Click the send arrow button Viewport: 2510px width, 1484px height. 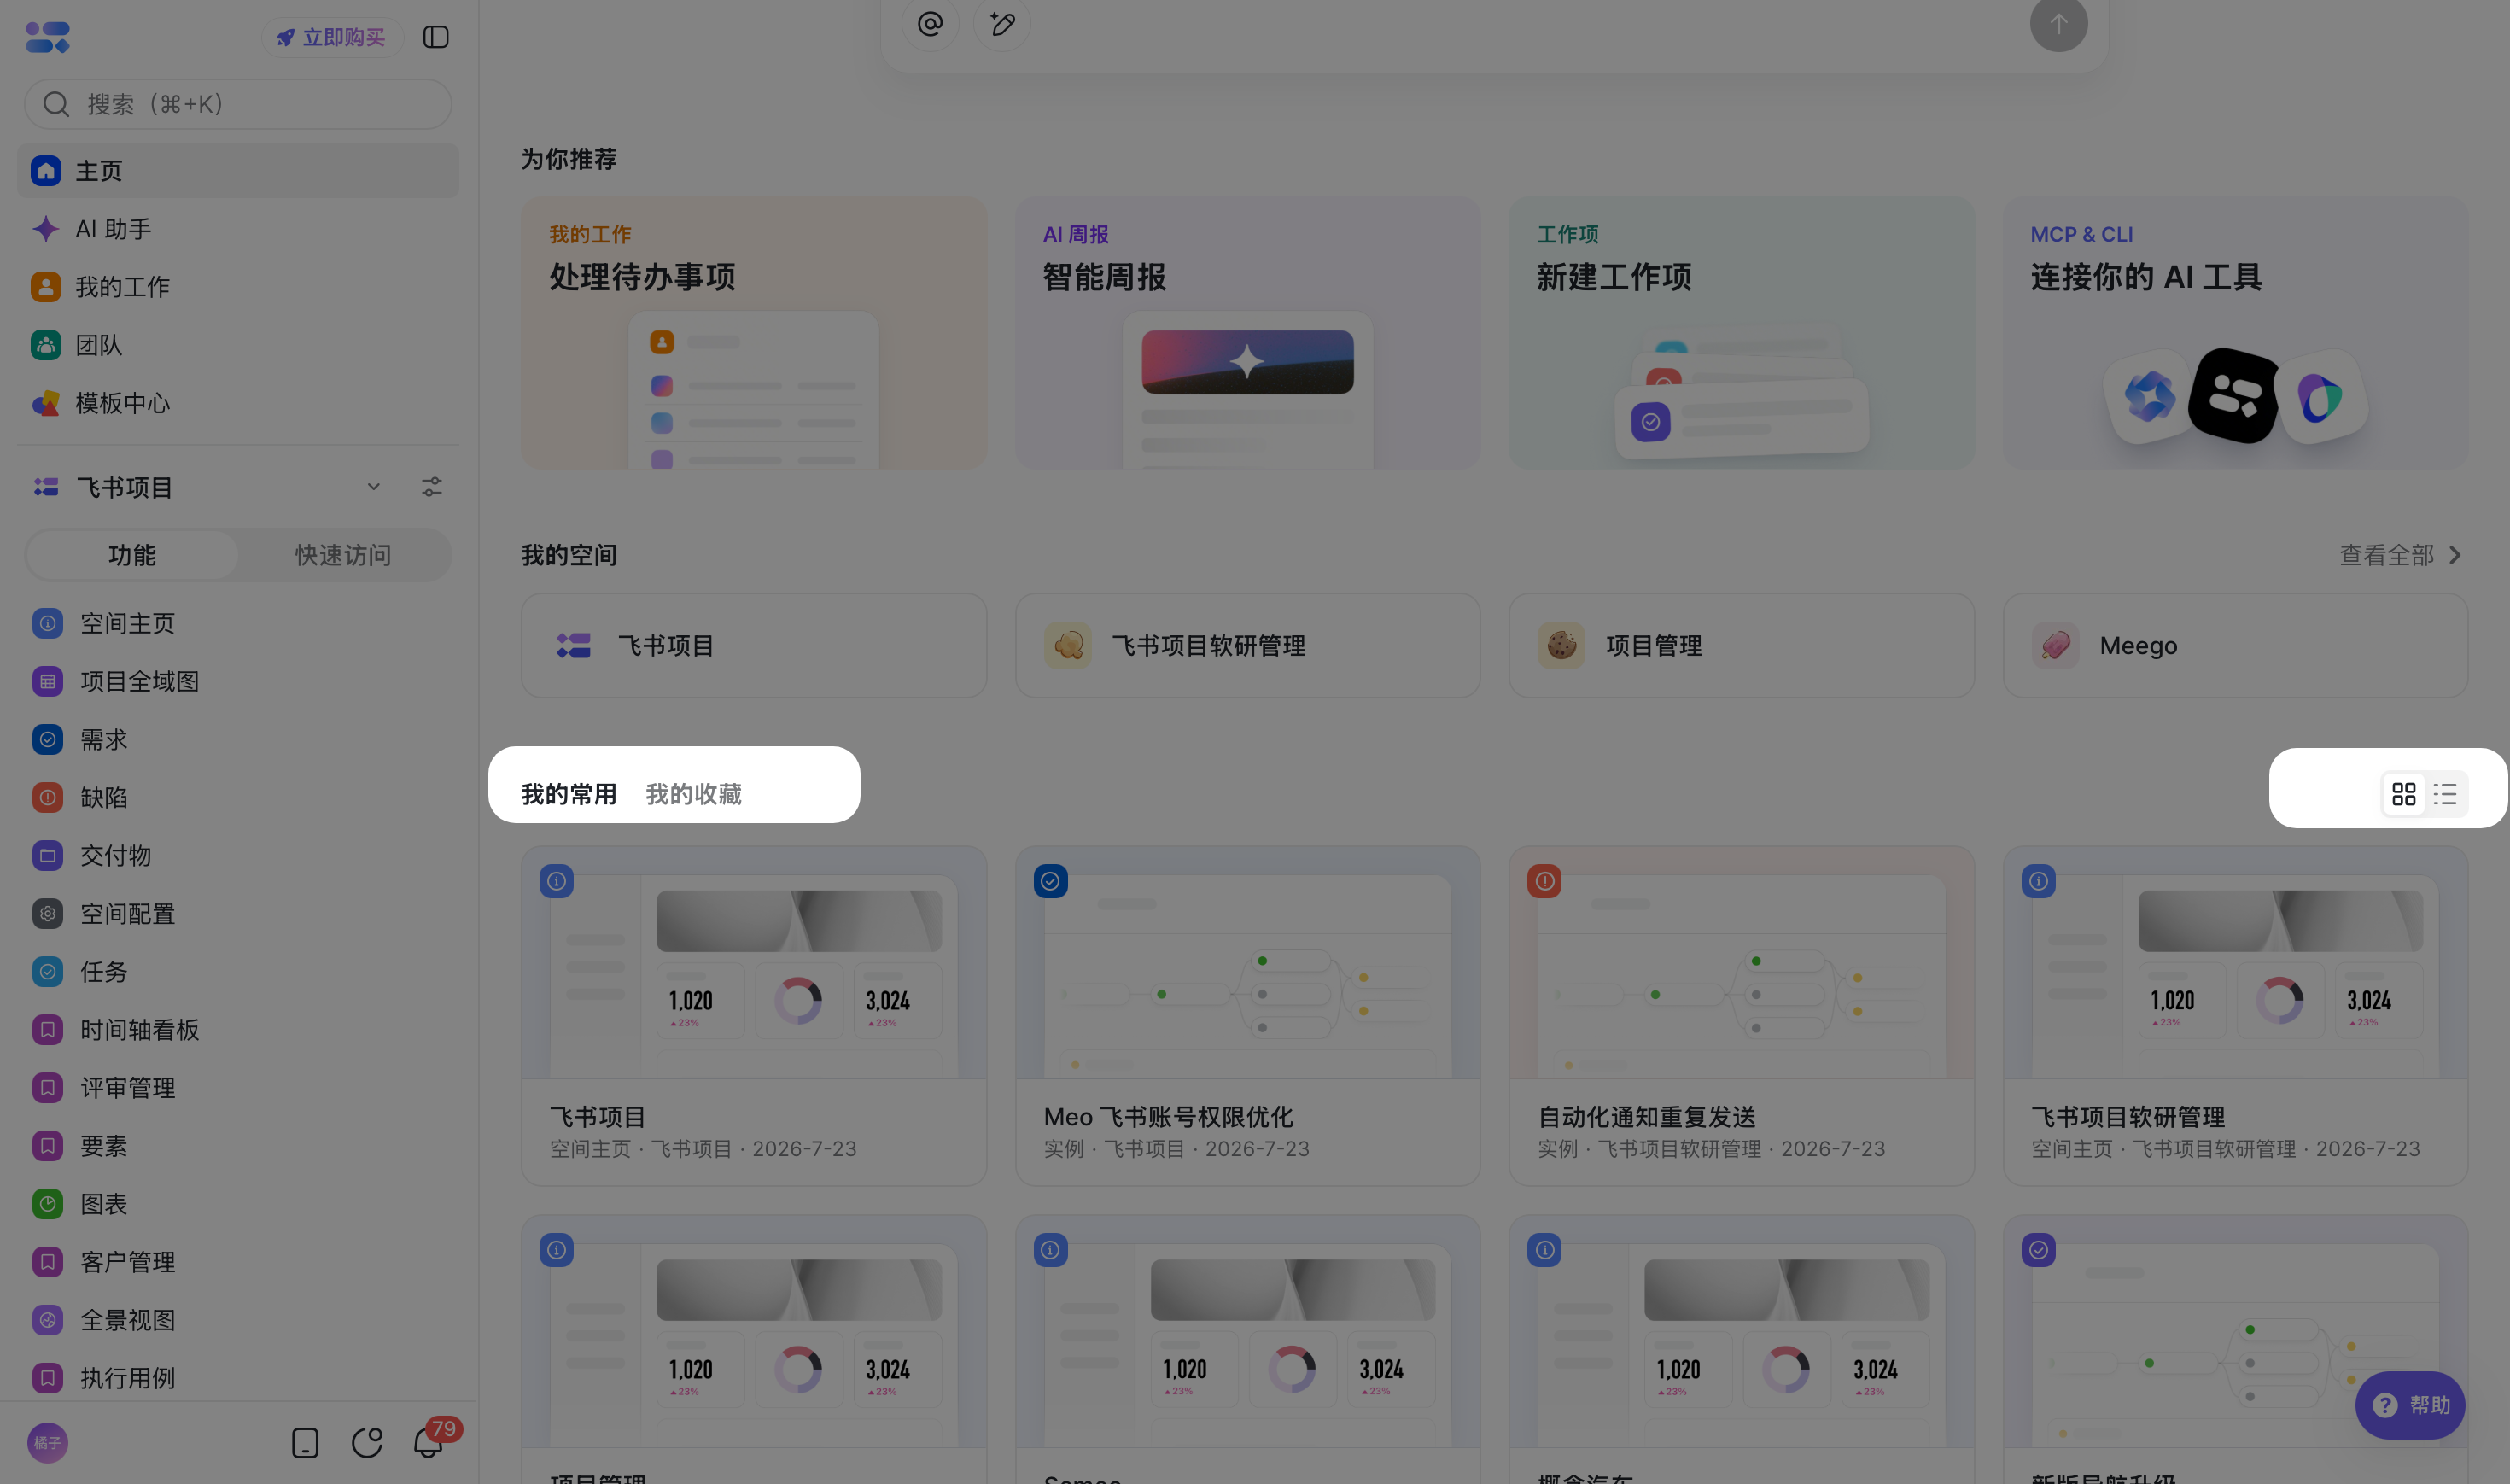(2058, 23)
